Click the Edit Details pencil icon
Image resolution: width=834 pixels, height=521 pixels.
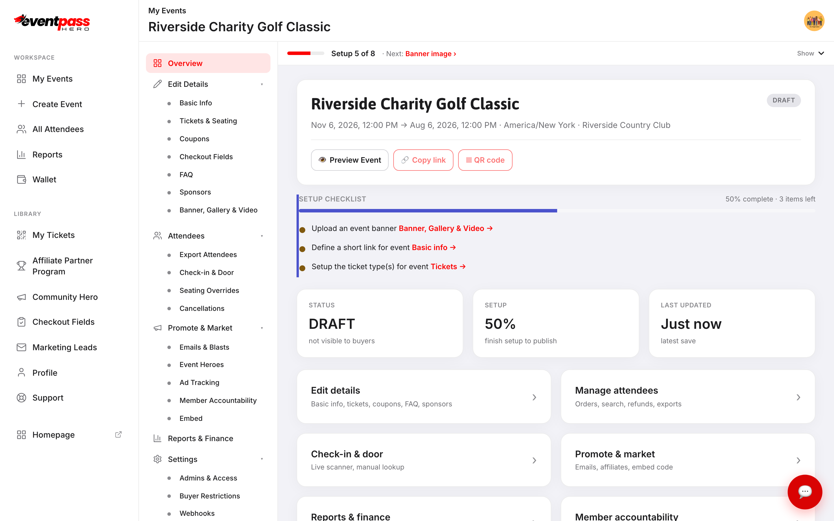(x=158, y=84)
